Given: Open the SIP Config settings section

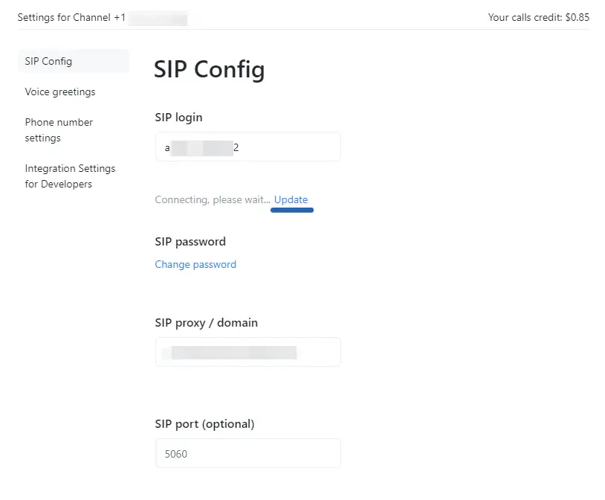Looking at the screenshot, I should [x=48, y=61].
